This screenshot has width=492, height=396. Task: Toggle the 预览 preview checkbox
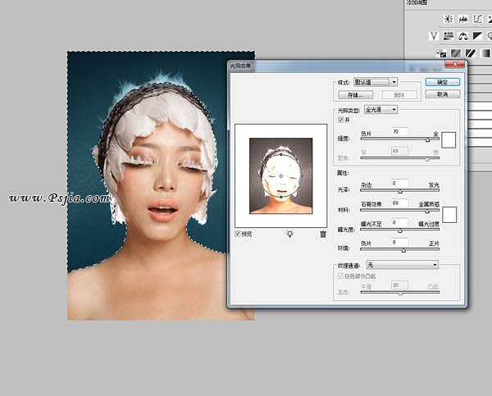pos(239,234)
